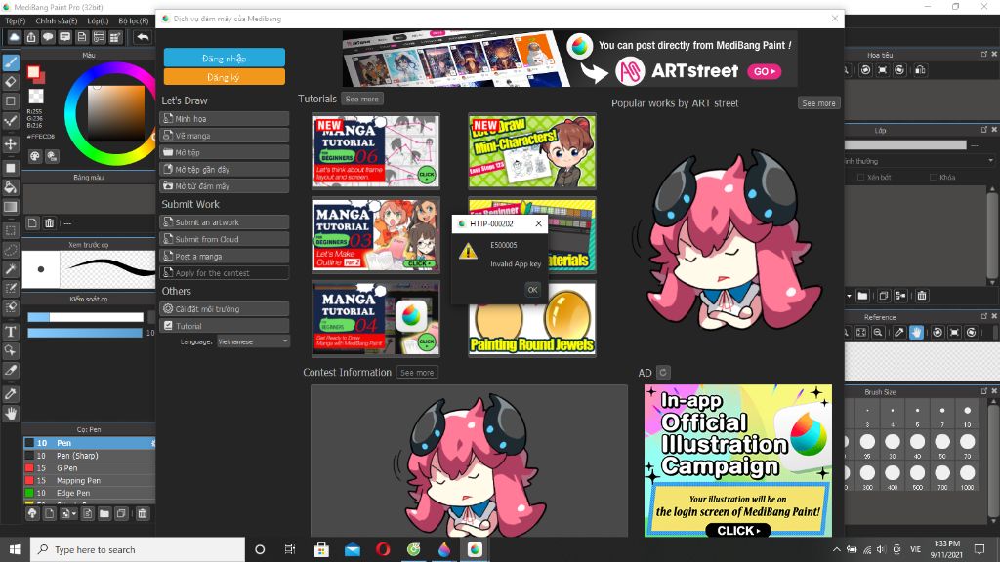Select the Bucket fill tool
This screenshot has width=1000, height=562.
pyautogui.click(x=11, y=187)
